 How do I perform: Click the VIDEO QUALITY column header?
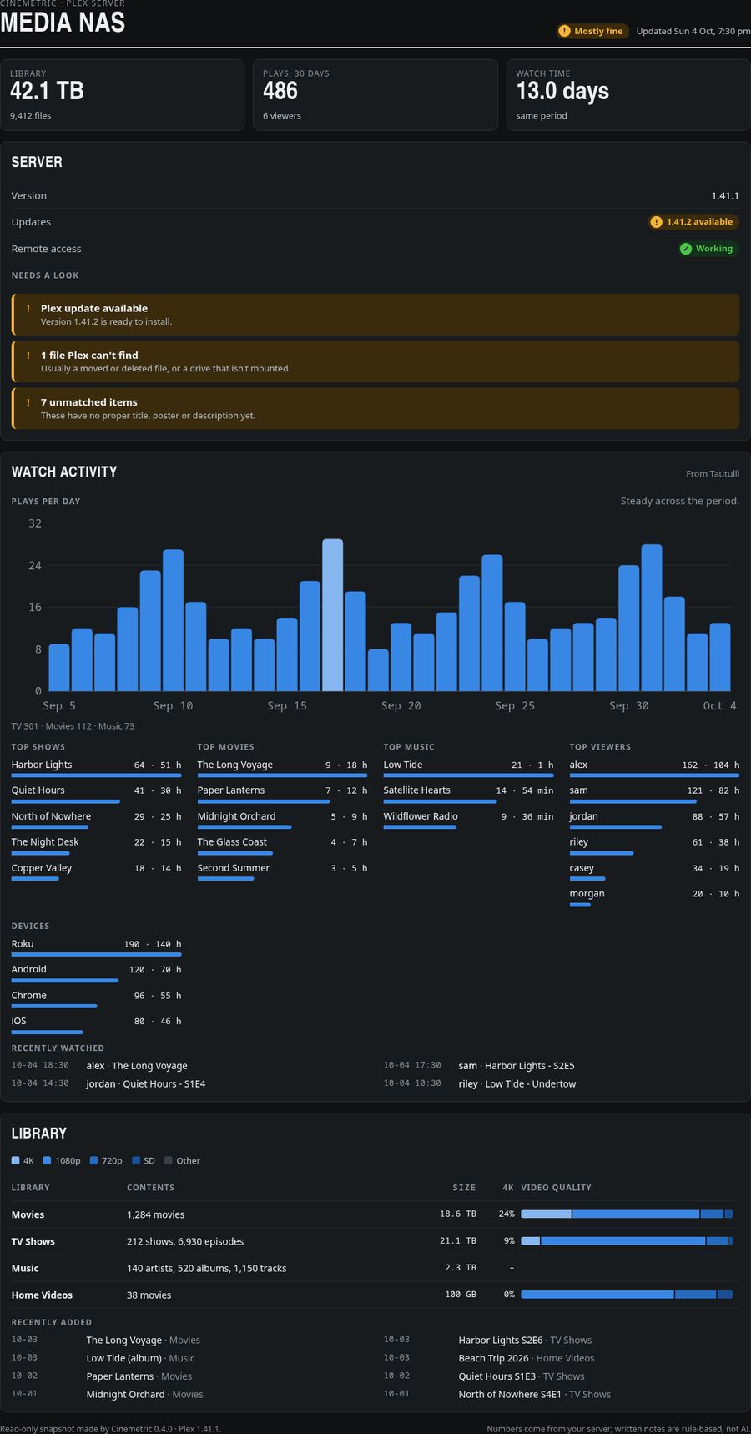[x=557, y=1187]
